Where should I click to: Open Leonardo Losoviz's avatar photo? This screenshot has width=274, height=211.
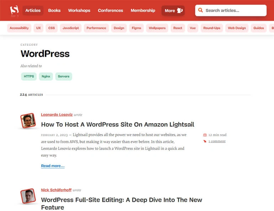point(28,121)
